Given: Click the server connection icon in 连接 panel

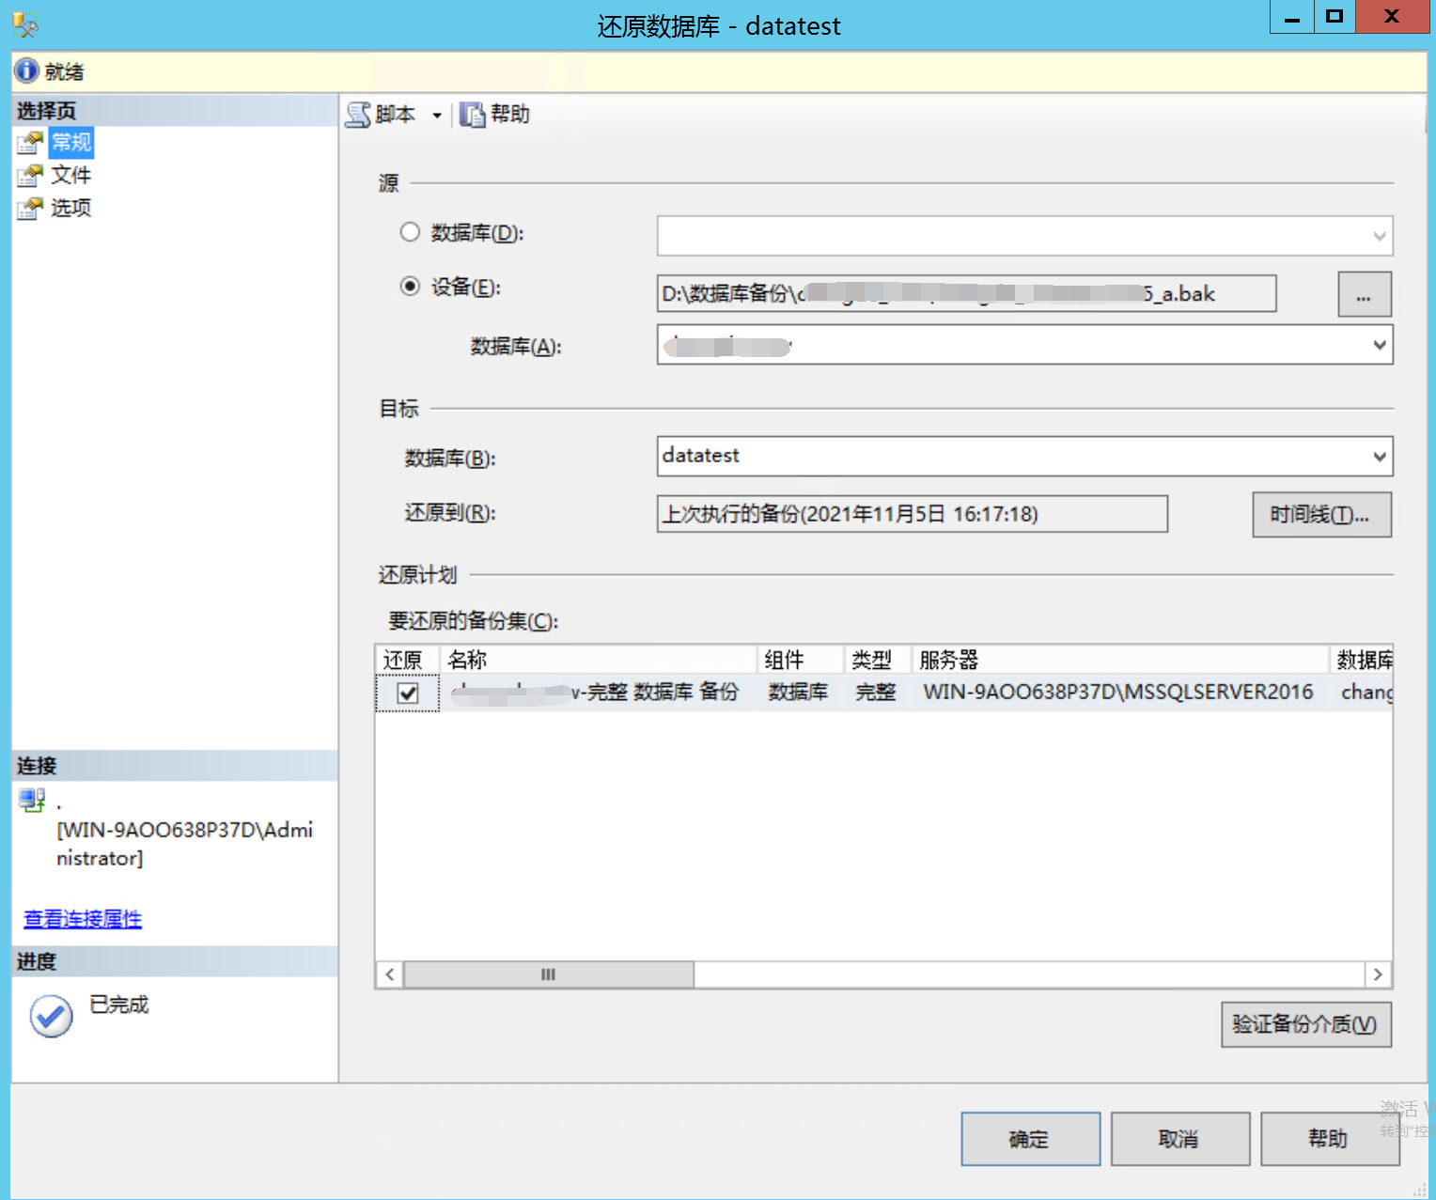Looking at the screenshot, I should (x=32, y=800).
